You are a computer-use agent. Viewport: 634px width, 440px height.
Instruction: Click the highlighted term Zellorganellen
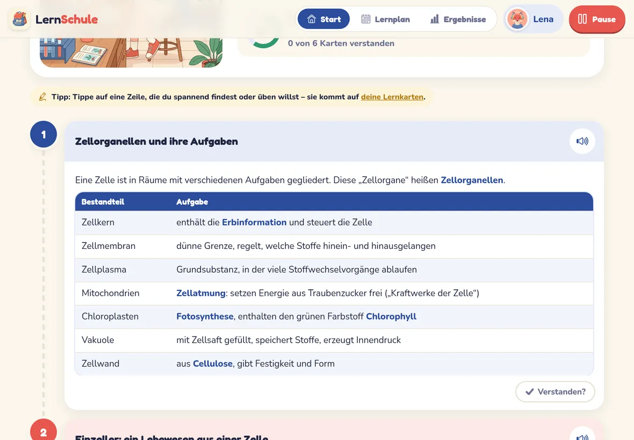click(x=472, y=180)
